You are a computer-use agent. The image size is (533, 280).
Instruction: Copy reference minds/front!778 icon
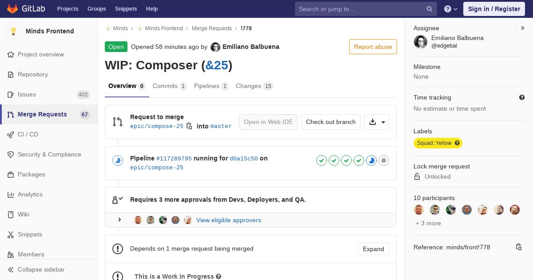click(x=518, y=247)
